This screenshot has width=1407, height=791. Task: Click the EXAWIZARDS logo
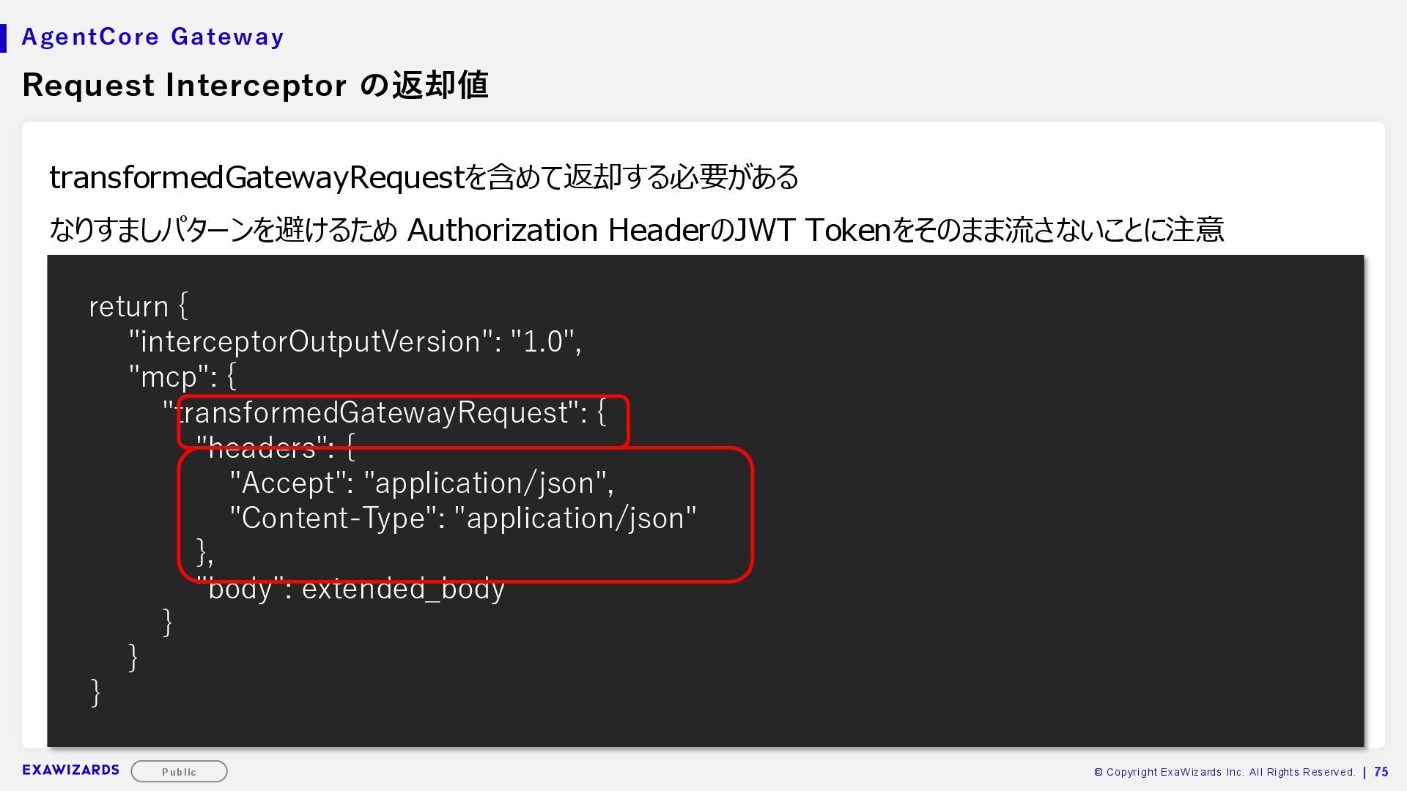tap(70, 770)
